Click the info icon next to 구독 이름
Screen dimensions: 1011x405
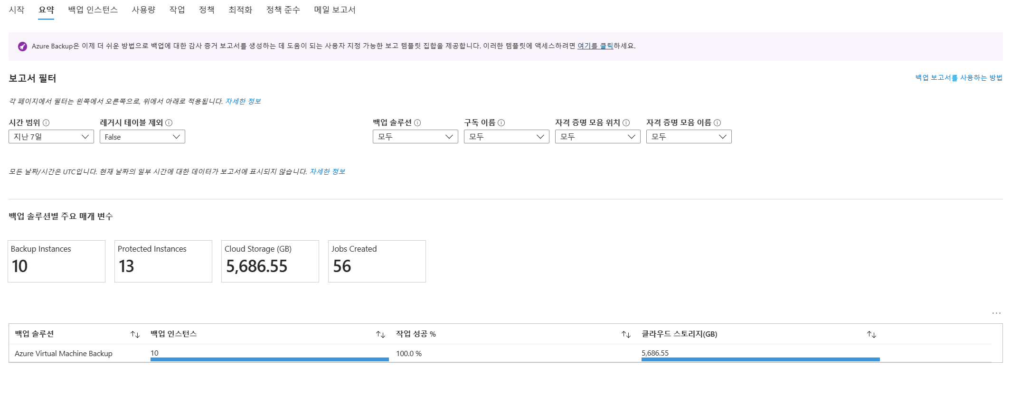pos(501,122)
